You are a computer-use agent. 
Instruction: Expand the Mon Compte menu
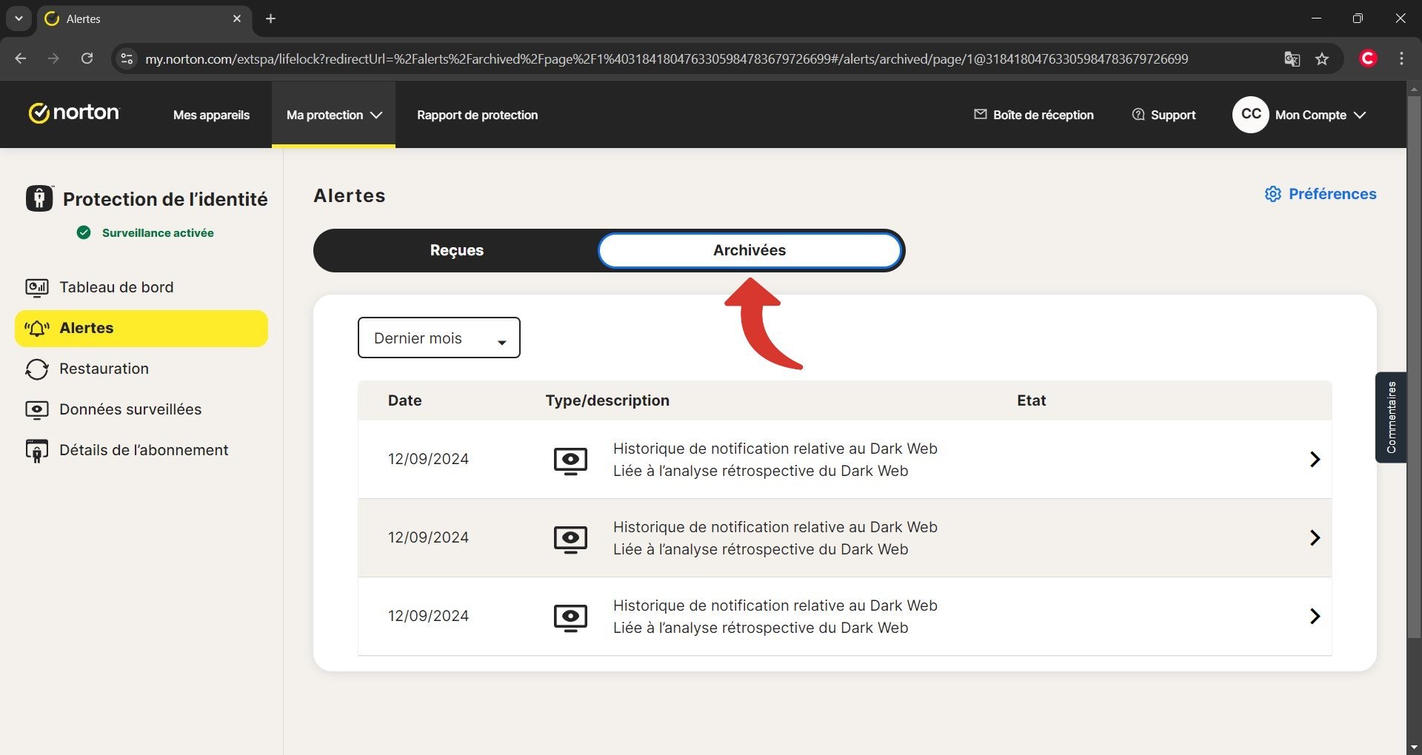1321,115
